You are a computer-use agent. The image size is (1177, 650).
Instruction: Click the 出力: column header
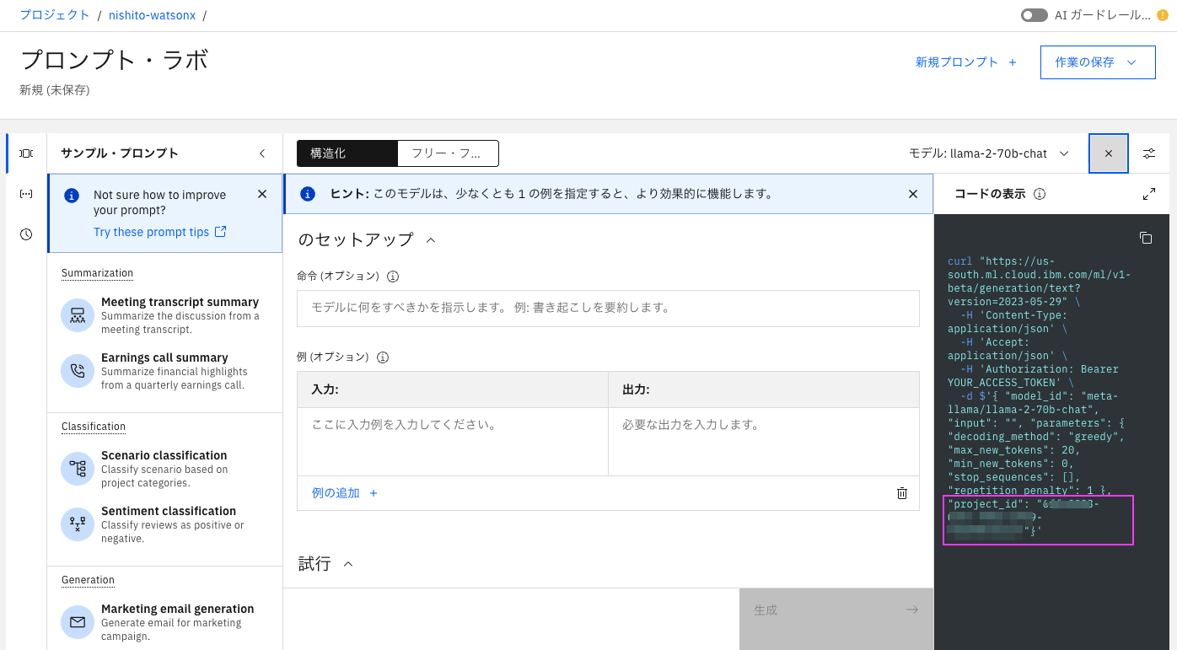[x=764, y=389]
